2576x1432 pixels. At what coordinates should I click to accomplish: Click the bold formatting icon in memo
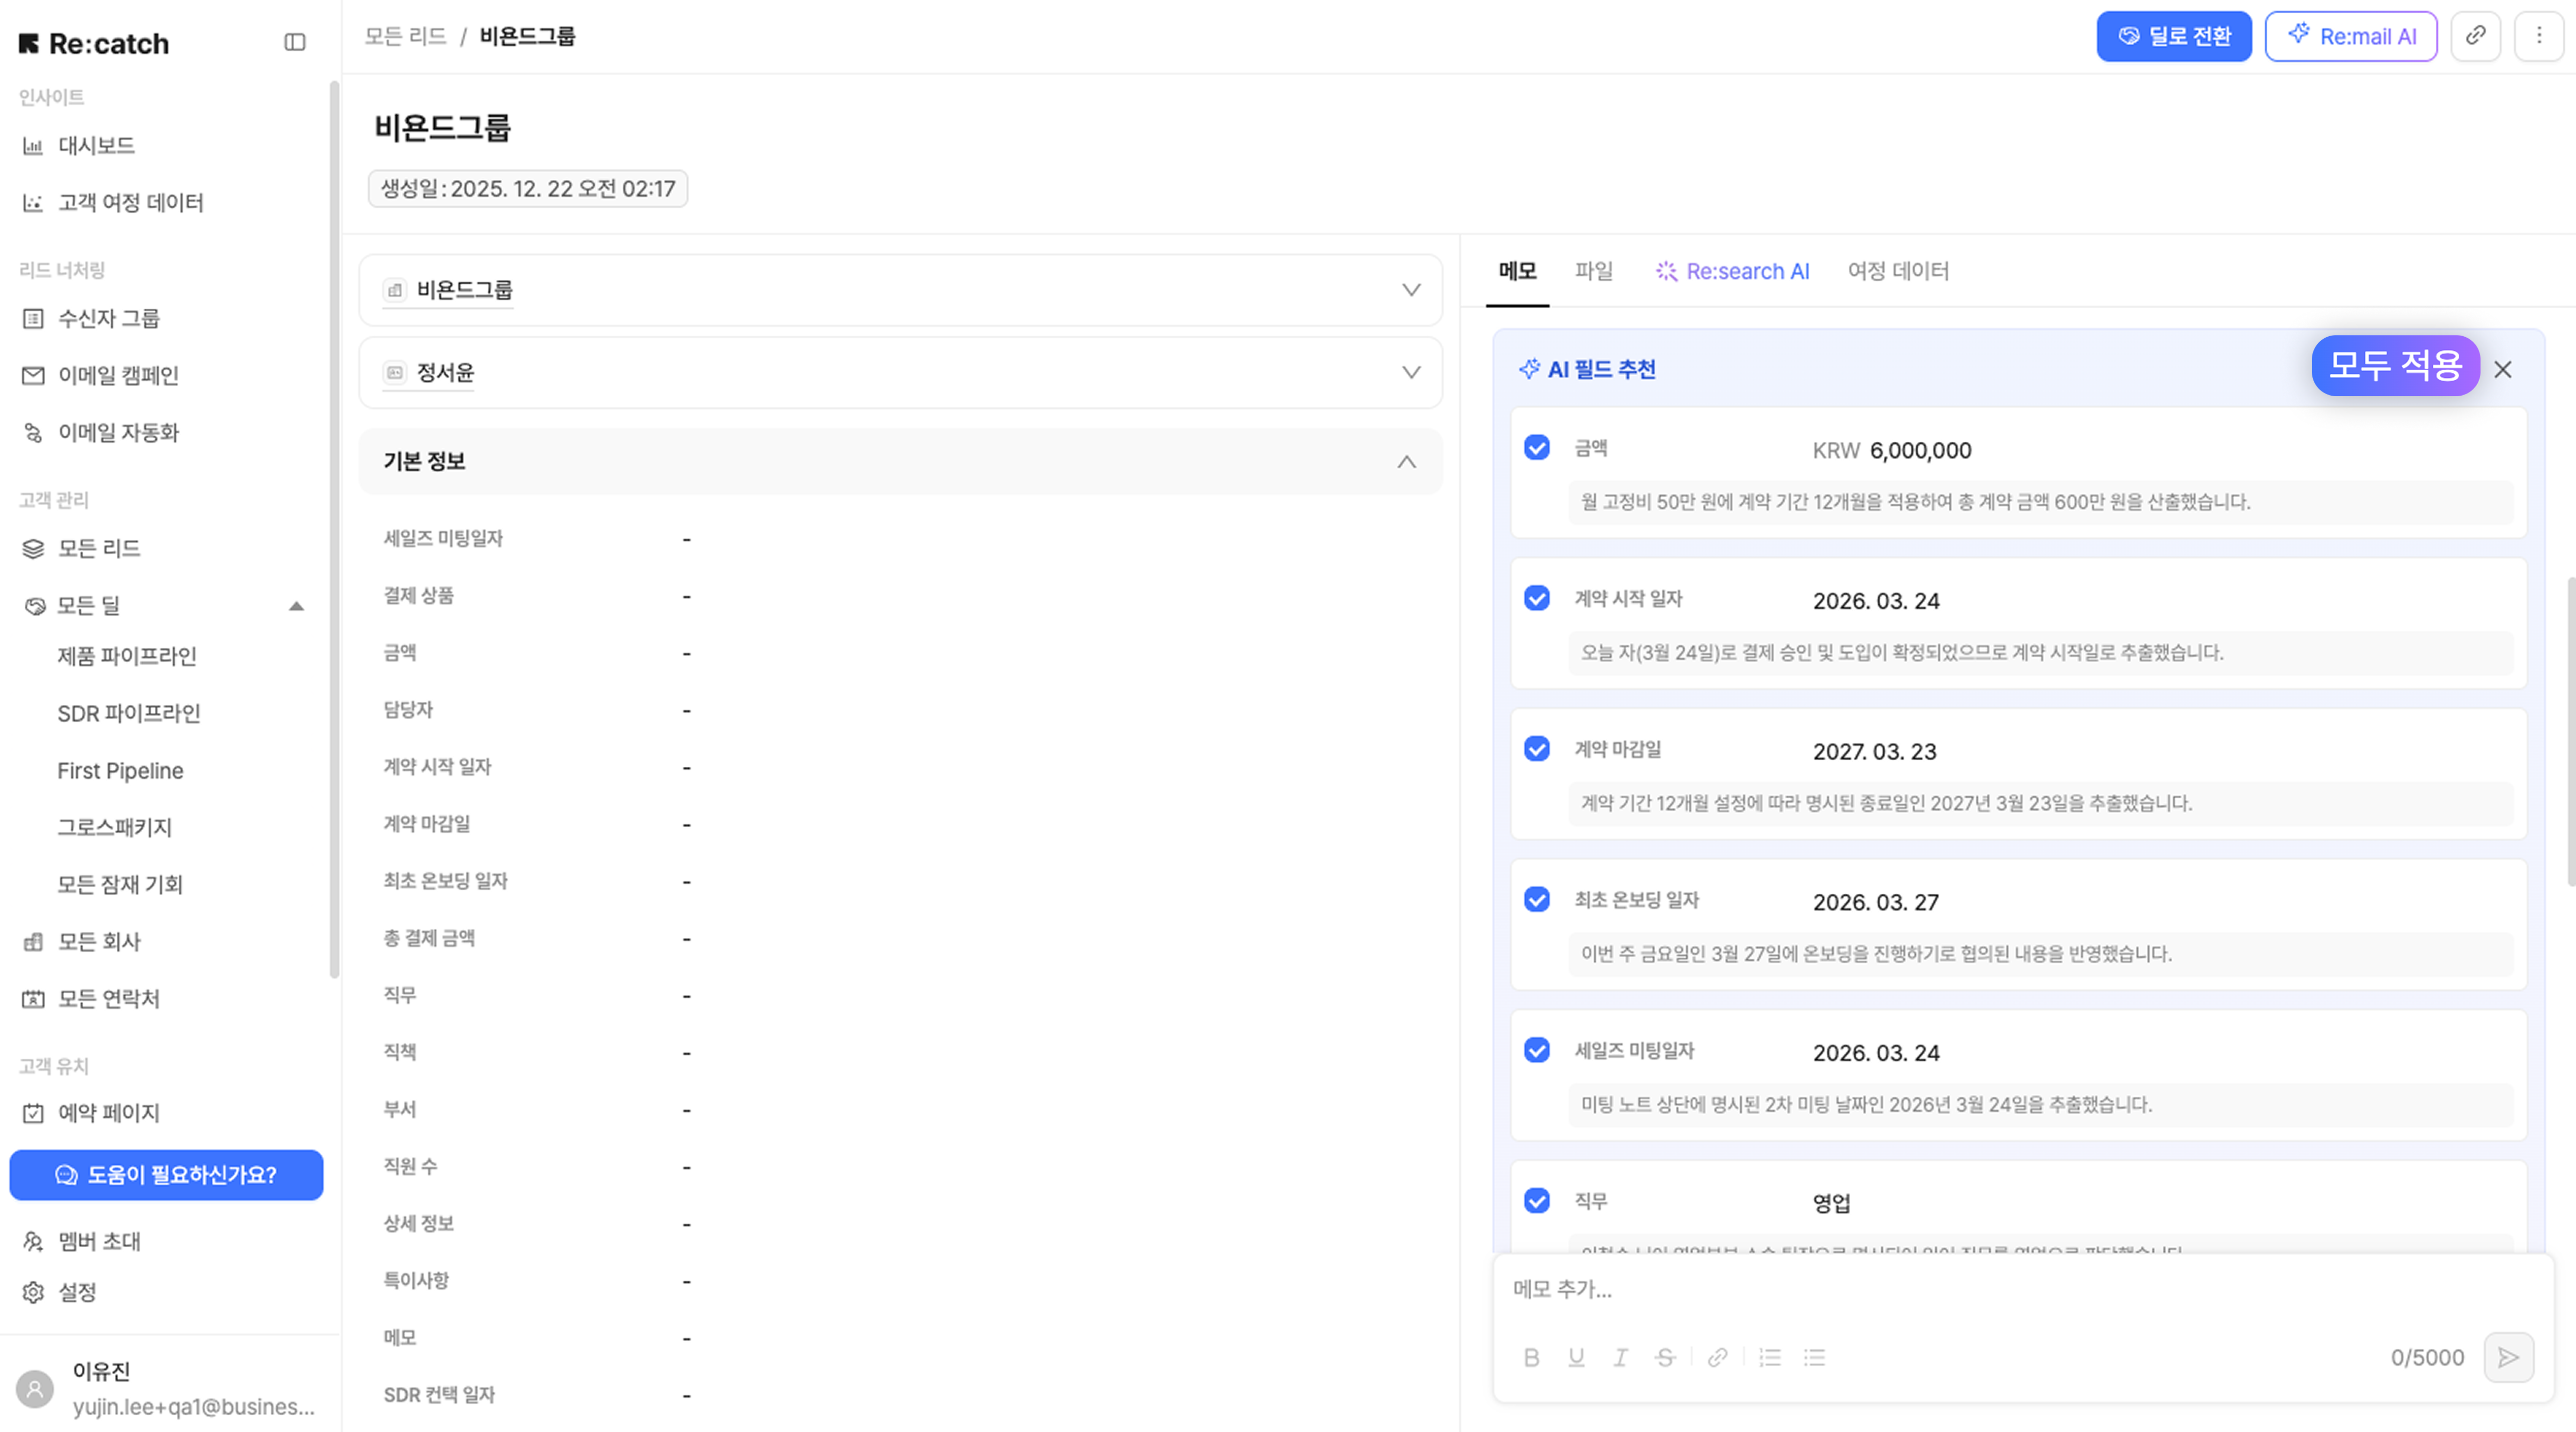(1531, 1357)
